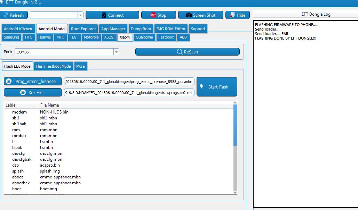Screen dimensions: 358x210
Task: Click the Stop button
Action: [159, 15]
